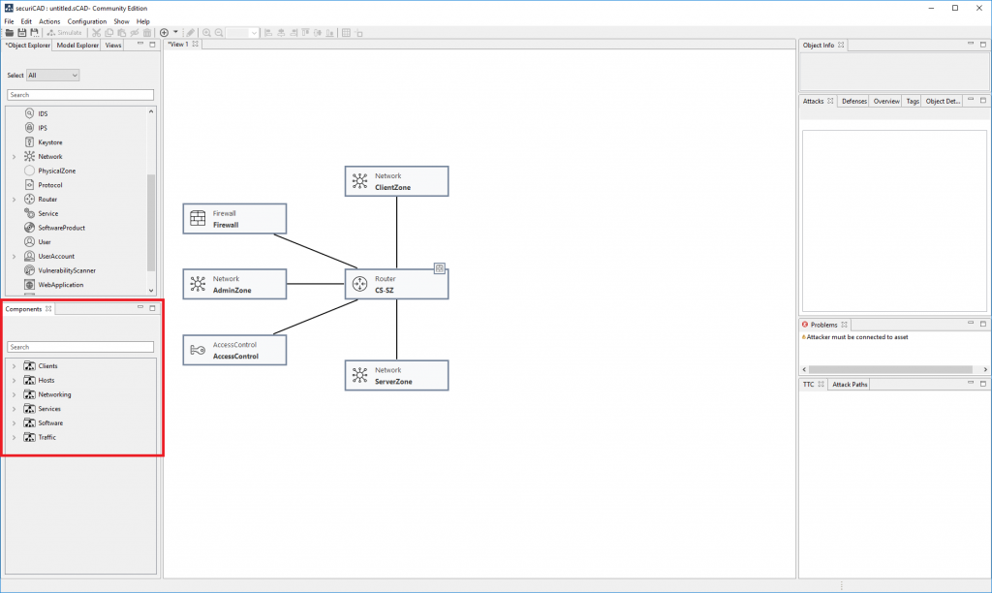Select the Keystore object icon

tap(29, 141)
